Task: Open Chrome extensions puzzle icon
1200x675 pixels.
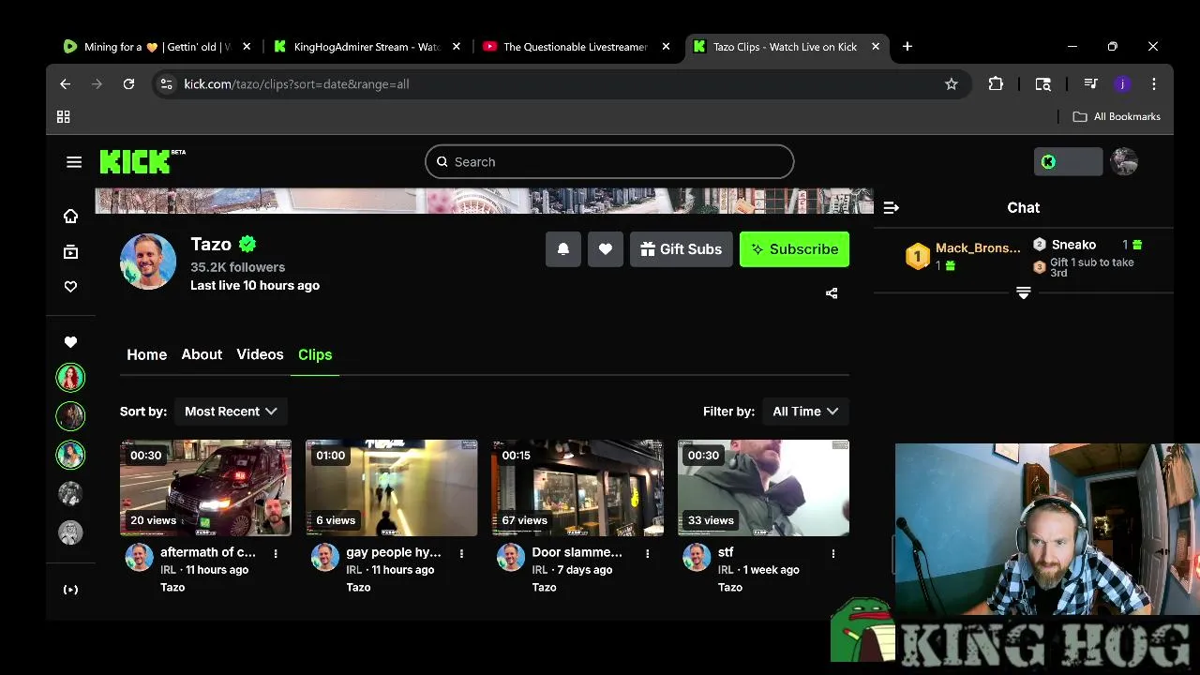Action: click(996, 84)
